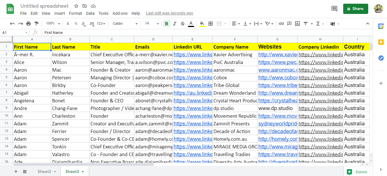Open the zoom level dropdown
Viewport: 387px width, 176px height.
tap(53, 24)
